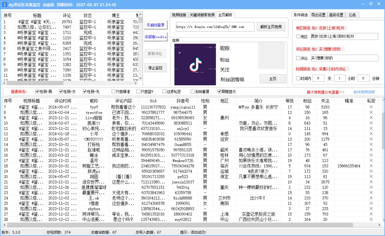The image size is (385, 236).
Task: Click the app icon in title bar
Action: click(4, 5)
